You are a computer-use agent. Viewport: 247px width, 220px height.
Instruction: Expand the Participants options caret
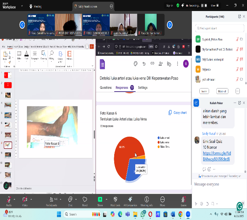pyautogui.click(x=60, y=199)
